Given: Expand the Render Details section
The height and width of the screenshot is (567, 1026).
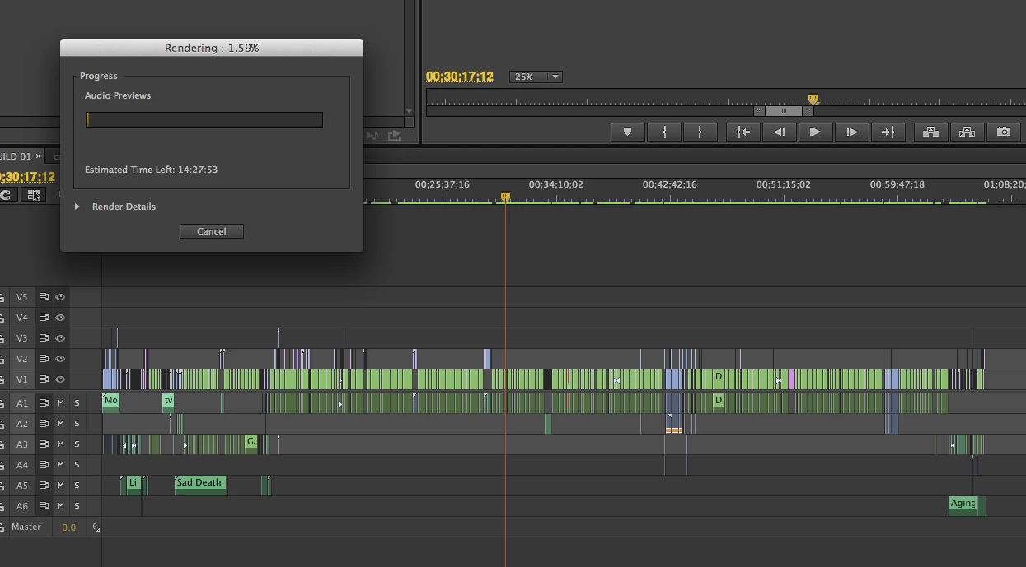Looking at the screenshot, I should click(77, 207).
